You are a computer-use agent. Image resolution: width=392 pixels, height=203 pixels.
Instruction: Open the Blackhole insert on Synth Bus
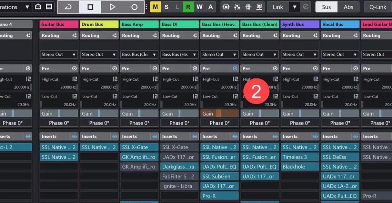point(300,167)
